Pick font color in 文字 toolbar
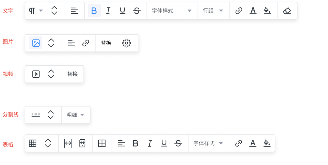The image size is (328, 165). (253, 11)
